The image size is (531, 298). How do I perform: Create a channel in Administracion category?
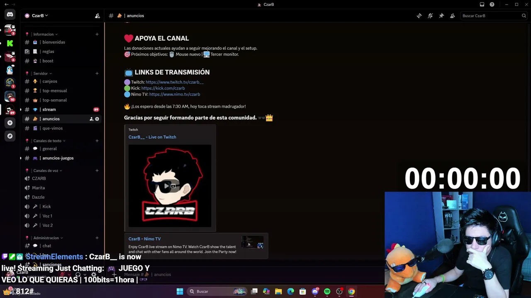(97, 238)
